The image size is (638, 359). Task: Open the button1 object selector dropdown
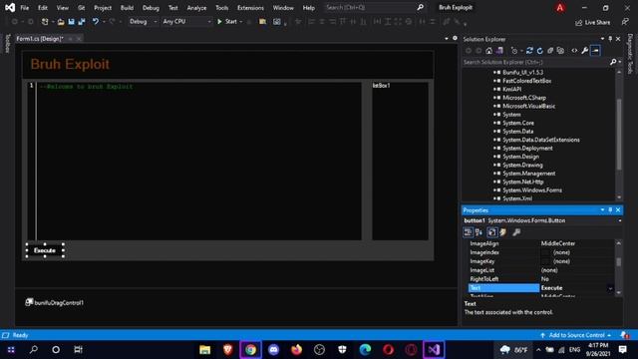(x=620, y=220)
